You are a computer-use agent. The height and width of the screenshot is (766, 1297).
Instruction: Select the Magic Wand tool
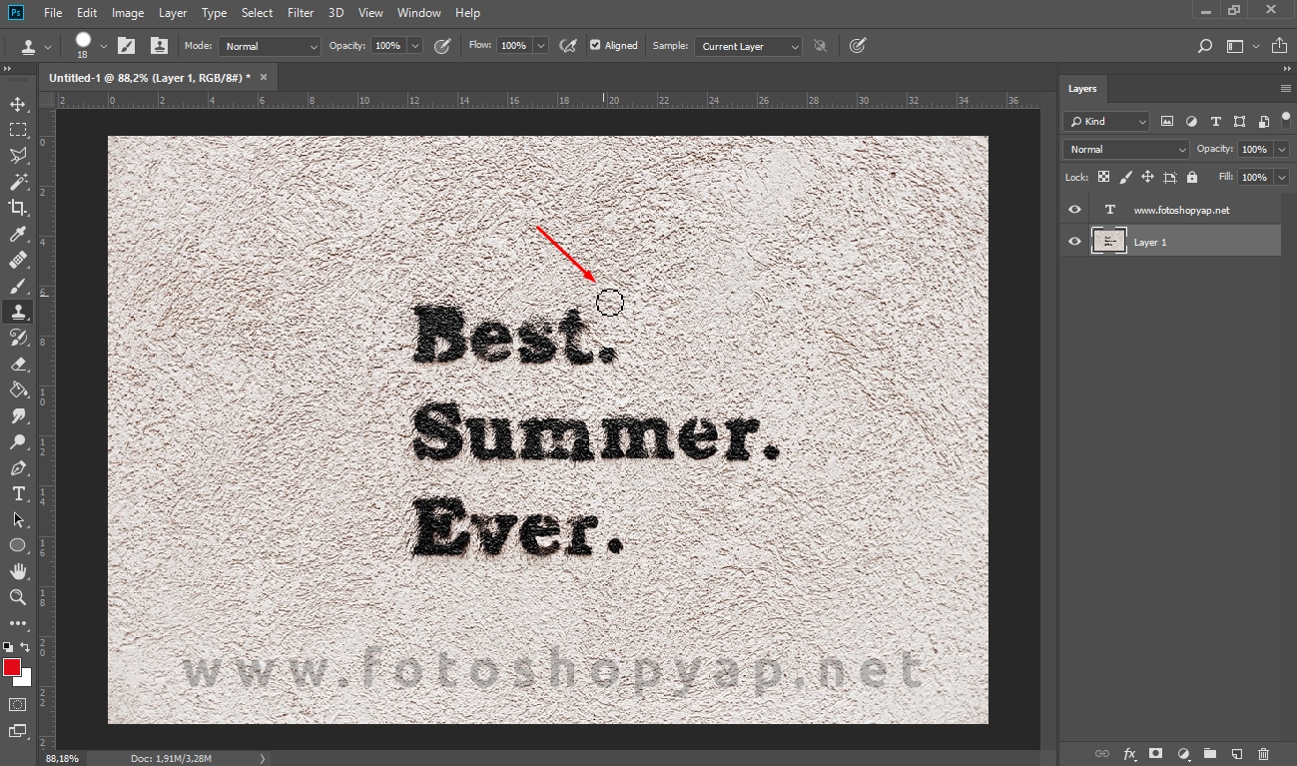[x=18, y=182]
